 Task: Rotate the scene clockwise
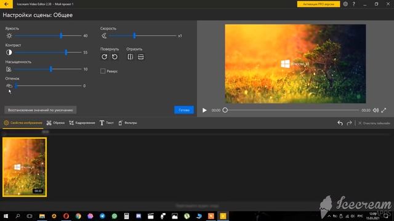[104, 57]
